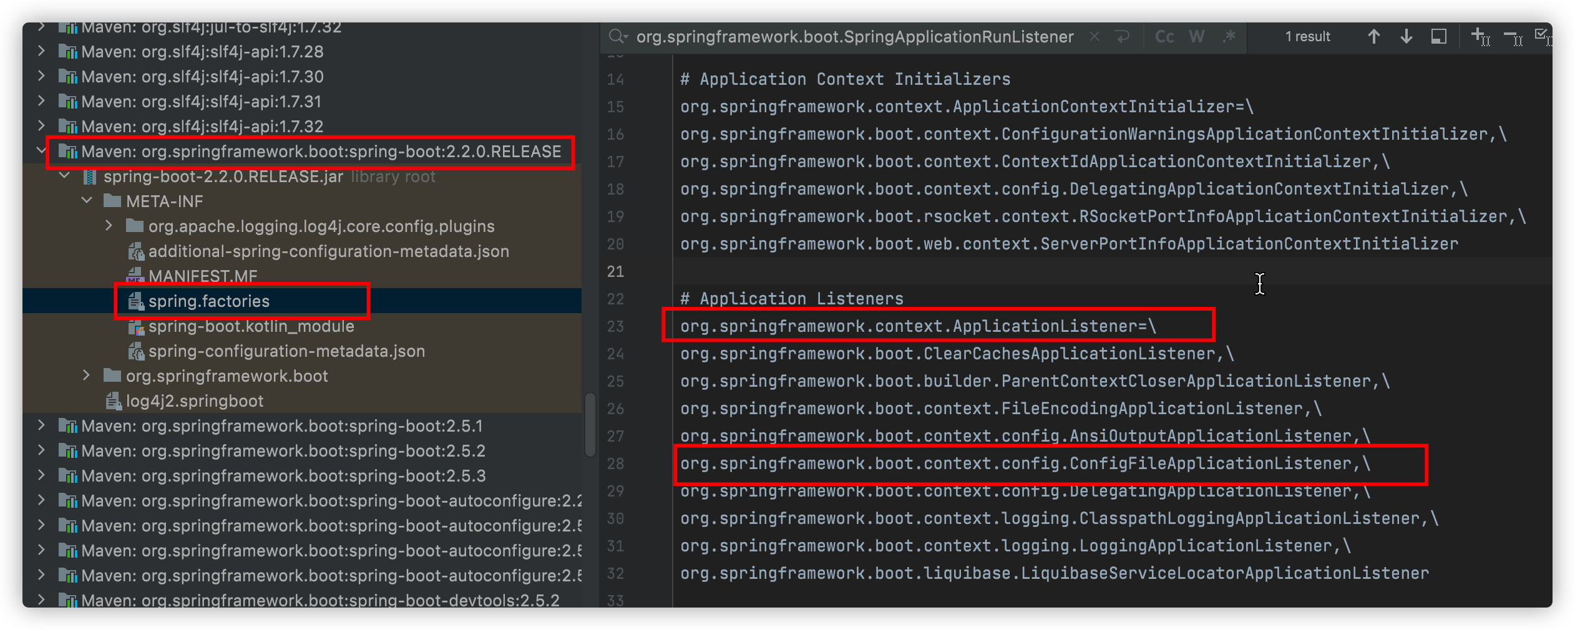The height and width of the screenshot is (630, 1575).
Task: Toggle Words (W) search option
Action: pyautogui.click(x=1196, y=37)
